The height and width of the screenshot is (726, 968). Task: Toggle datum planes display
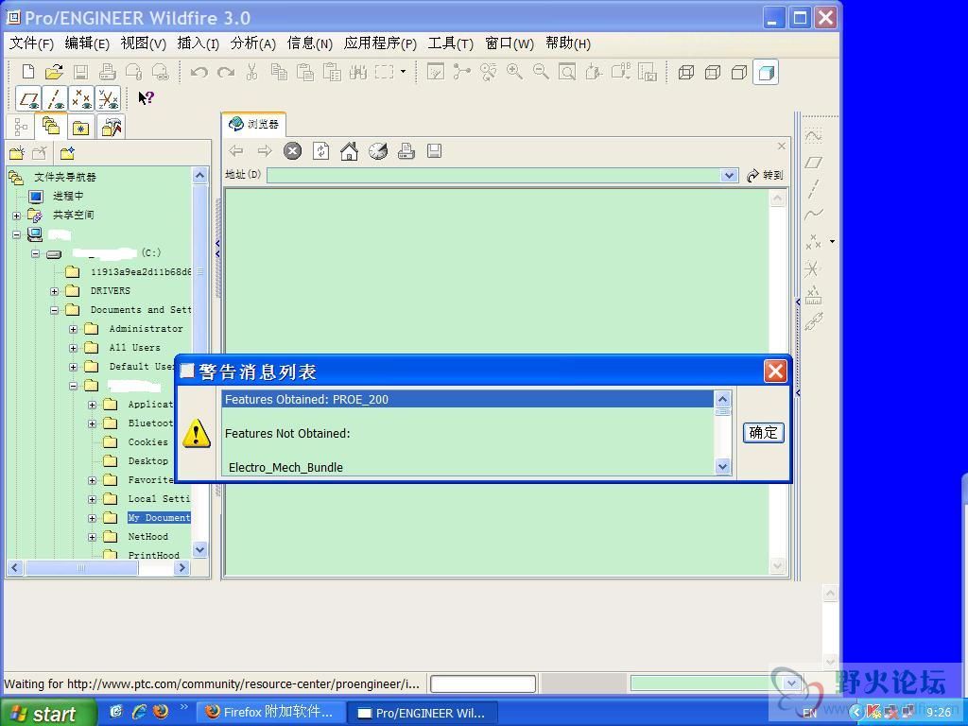(x=29, y=98)
